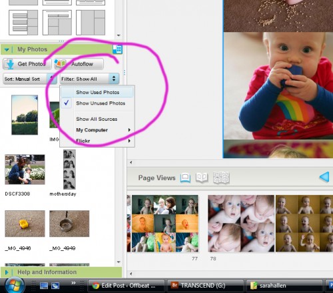333x293 pixels.
Task: Select multi-page grid view icon
Action: click(x=221, y=178)
